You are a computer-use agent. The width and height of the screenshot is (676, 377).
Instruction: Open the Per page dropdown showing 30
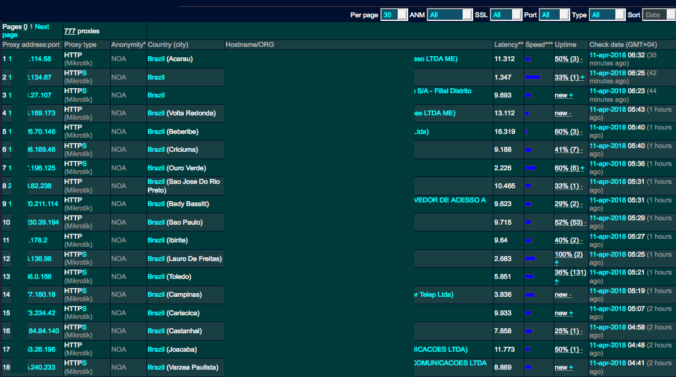(394, 15)
